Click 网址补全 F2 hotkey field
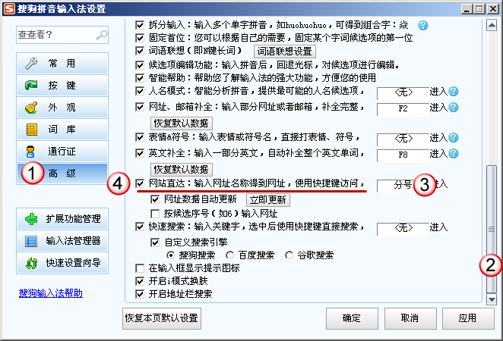 click(x=403, y=109)
